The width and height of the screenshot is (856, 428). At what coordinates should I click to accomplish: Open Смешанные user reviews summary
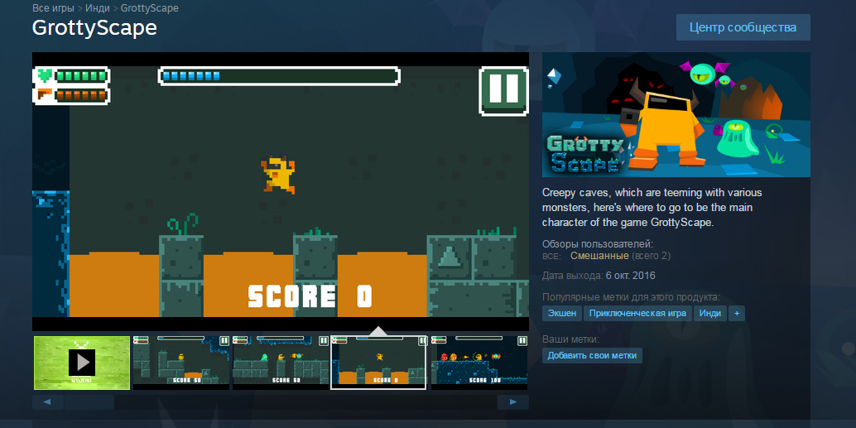coord(599,256)
